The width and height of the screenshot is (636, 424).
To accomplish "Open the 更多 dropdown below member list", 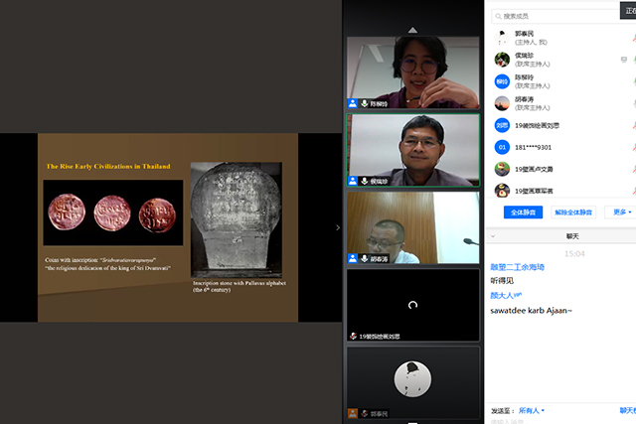I will [622, 212].
